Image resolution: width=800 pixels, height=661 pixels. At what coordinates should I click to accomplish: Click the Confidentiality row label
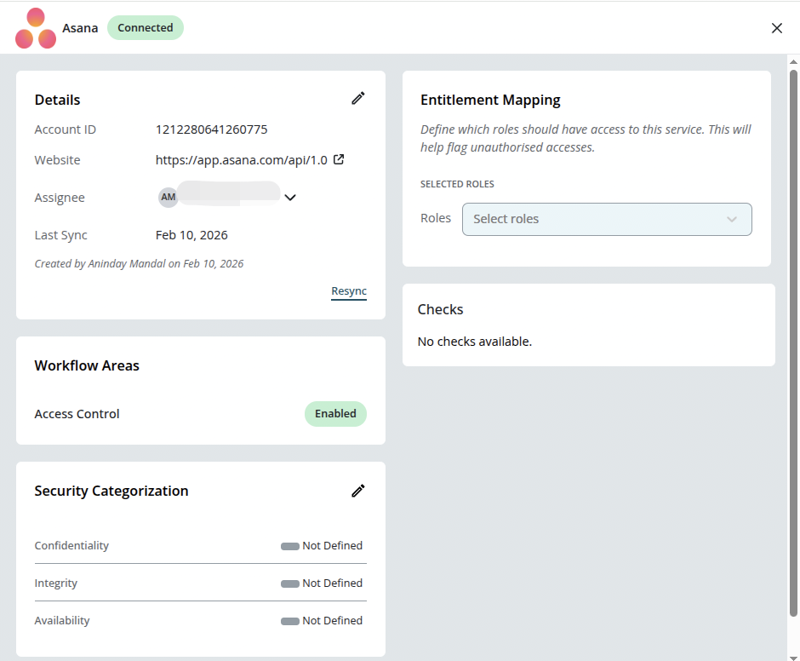tap(71, 545)
